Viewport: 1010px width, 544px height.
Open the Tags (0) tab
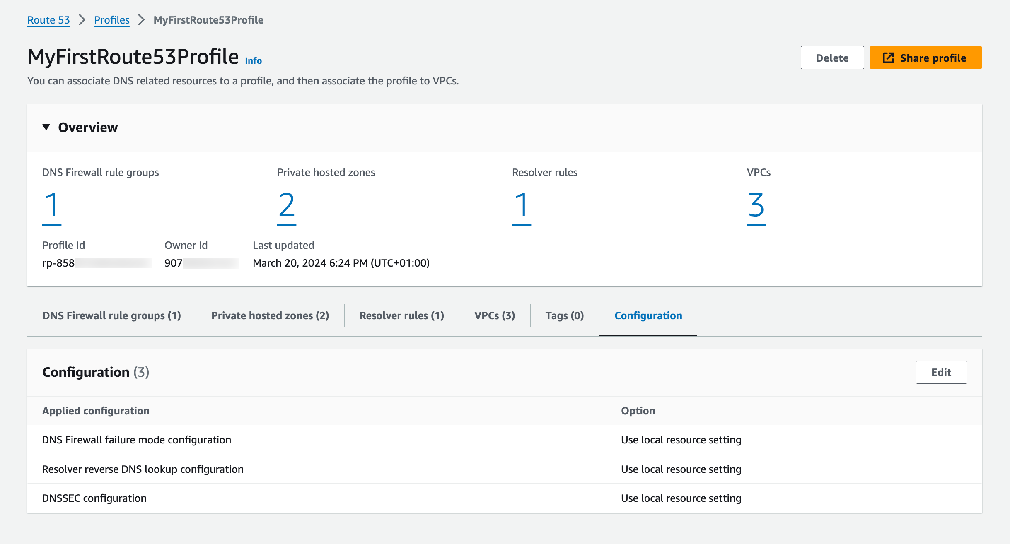click(564, 315)
